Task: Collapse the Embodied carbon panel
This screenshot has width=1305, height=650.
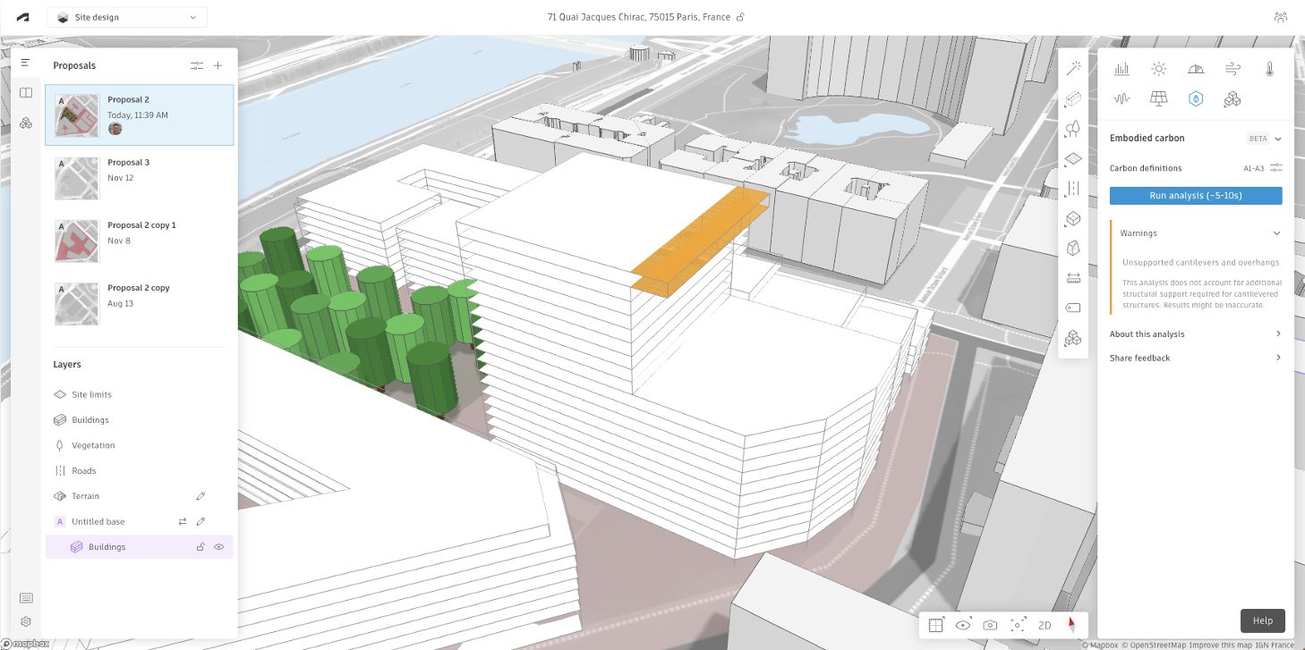Action: pos(1277,138)
